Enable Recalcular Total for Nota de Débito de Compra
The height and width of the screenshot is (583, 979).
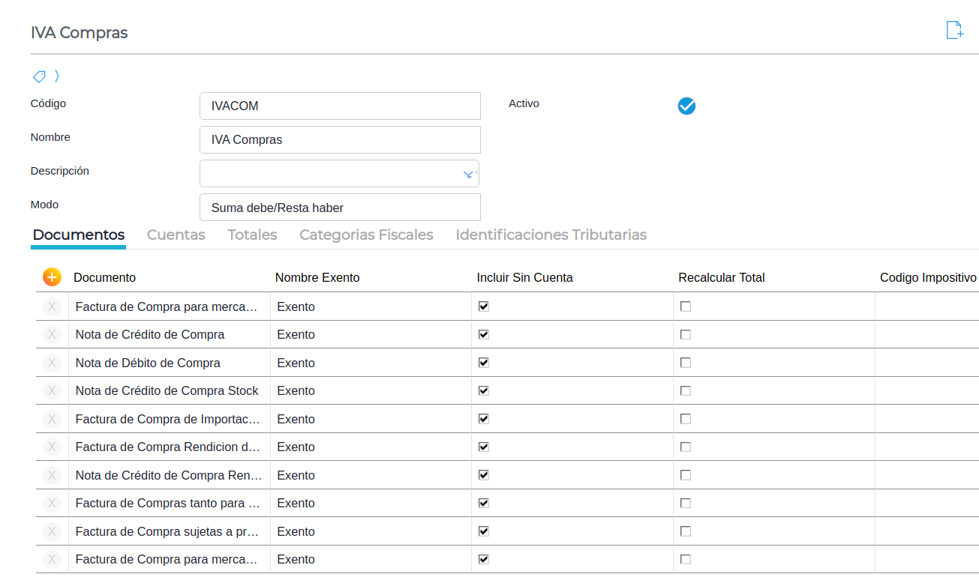coord(686,363)
